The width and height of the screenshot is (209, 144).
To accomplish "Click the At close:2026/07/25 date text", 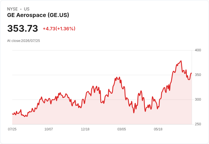I will [24, 41].
